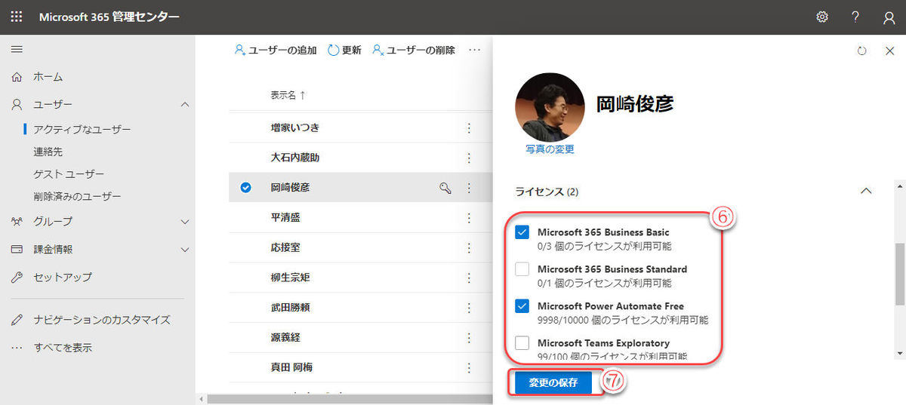Viewport: 906px width, 405px height.
Task: Open help question mark icon
Action: [855, 17]
